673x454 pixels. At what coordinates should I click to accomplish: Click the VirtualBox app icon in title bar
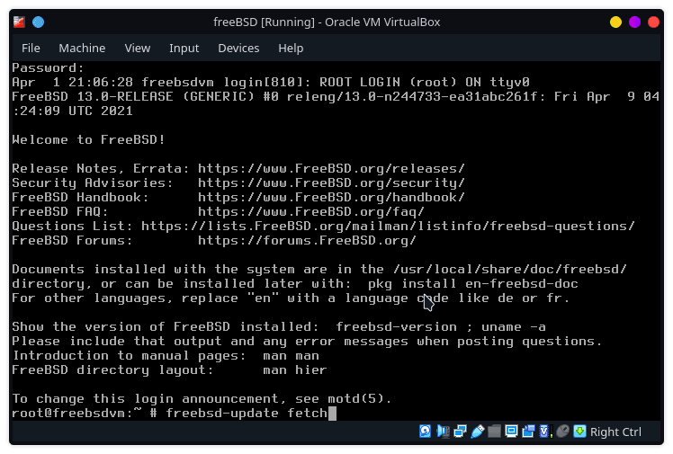[x=19, y=22]
